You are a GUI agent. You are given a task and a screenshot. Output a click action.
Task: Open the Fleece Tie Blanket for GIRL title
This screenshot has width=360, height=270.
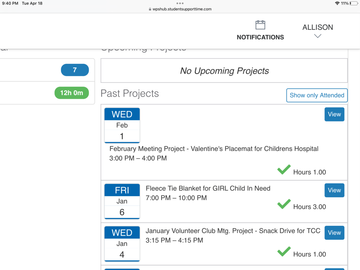[208, 188]
